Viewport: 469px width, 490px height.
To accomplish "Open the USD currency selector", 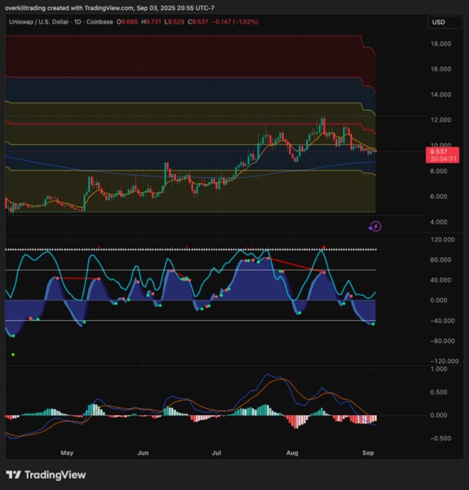I will pyautogui.click(x=444, y=22).
